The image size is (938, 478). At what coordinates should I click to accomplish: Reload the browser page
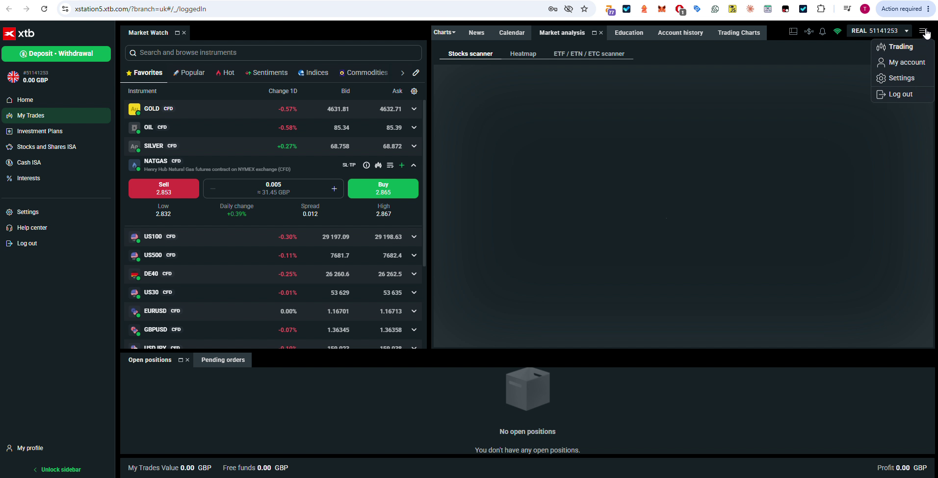point(44,9)
